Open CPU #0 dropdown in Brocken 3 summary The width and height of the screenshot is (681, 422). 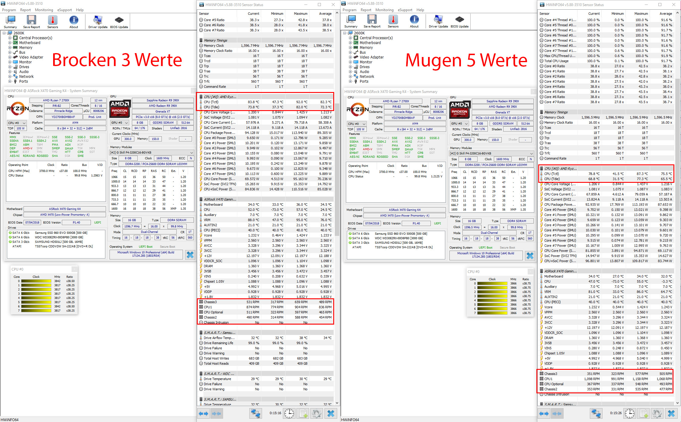(17, 123)
